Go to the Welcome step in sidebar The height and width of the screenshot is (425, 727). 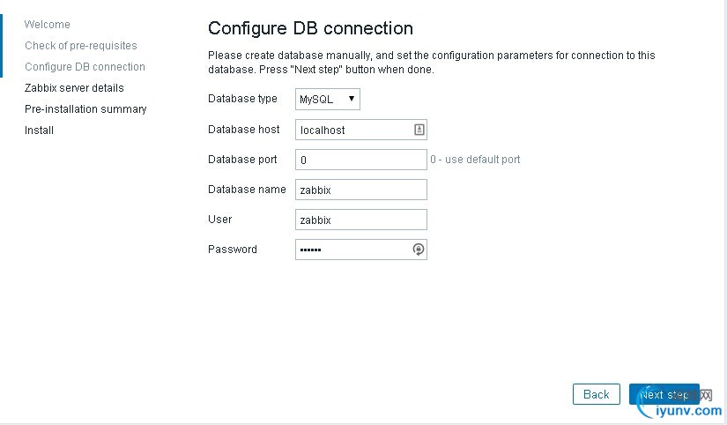(48, 25)
